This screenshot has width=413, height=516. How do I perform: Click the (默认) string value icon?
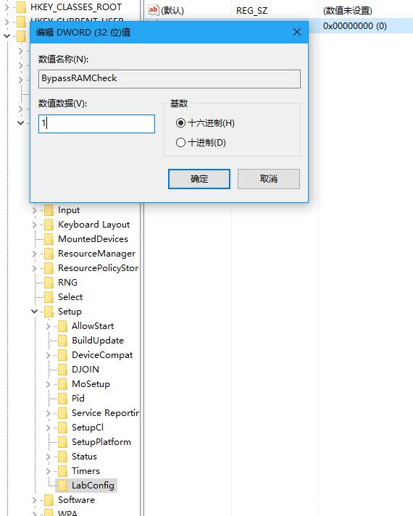click(x=154, y=10)
